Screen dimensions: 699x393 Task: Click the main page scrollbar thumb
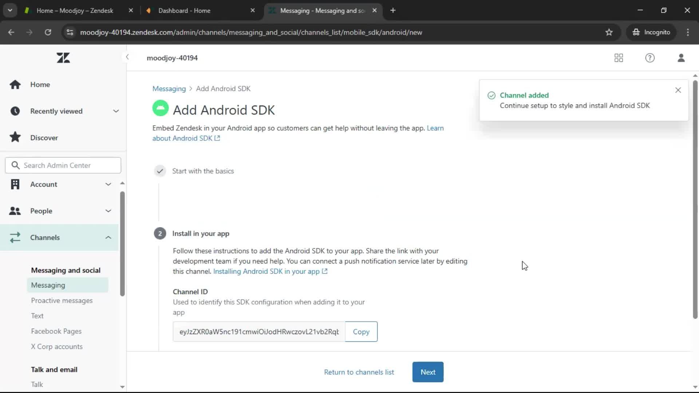(x=695, y=199)
